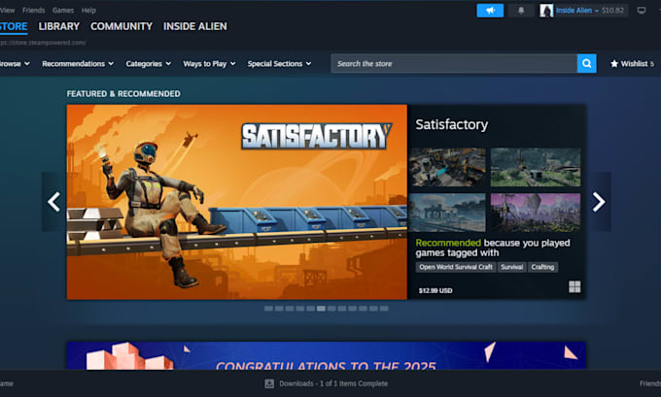Viewport: 661px width, 397px height.
Task: Open the Satisfactory main capsule image
Action: [x=237, y=202]
